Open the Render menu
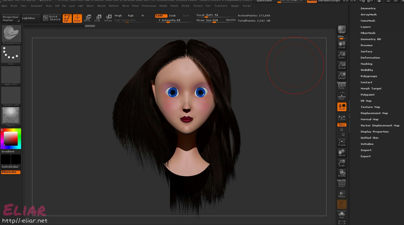 tap(163, 6)
